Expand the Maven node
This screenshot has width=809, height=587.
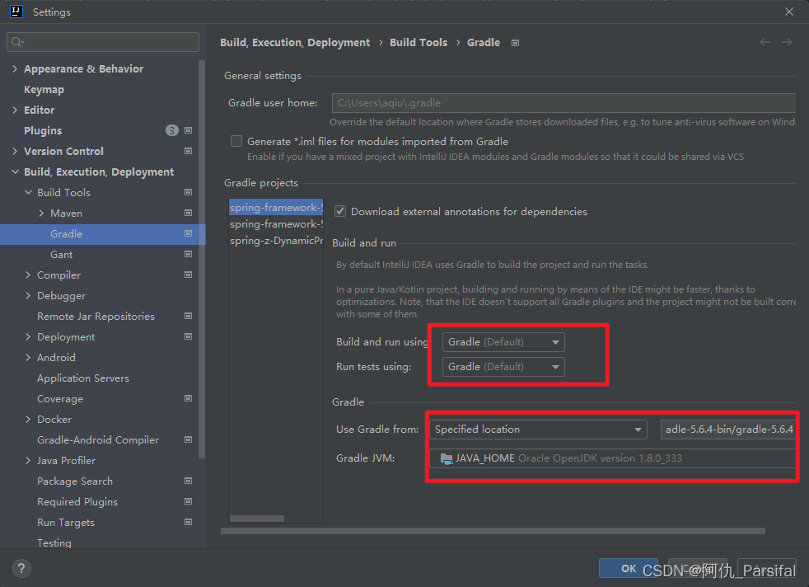pos(41,214)
